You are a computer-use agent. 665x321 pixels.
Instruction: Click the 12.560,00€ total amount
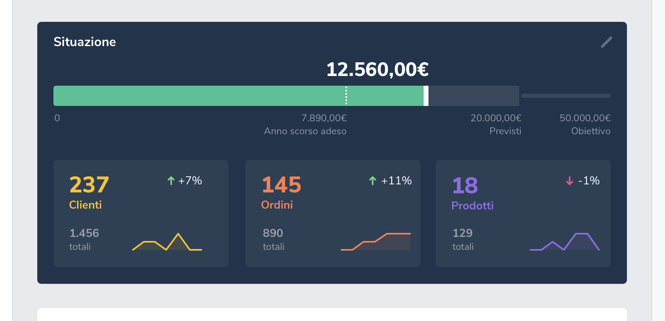click(x=377, y=70)
